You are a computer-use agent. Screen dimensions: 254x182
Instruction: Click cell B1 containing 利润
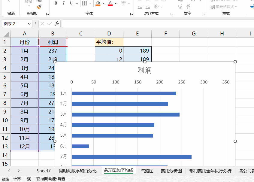tap(53, 42)
